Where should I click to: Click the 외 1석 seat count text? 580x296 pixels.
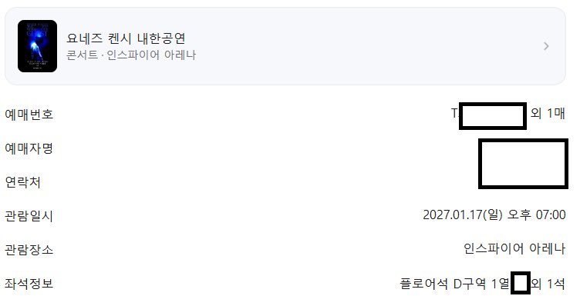coord(548,284)
